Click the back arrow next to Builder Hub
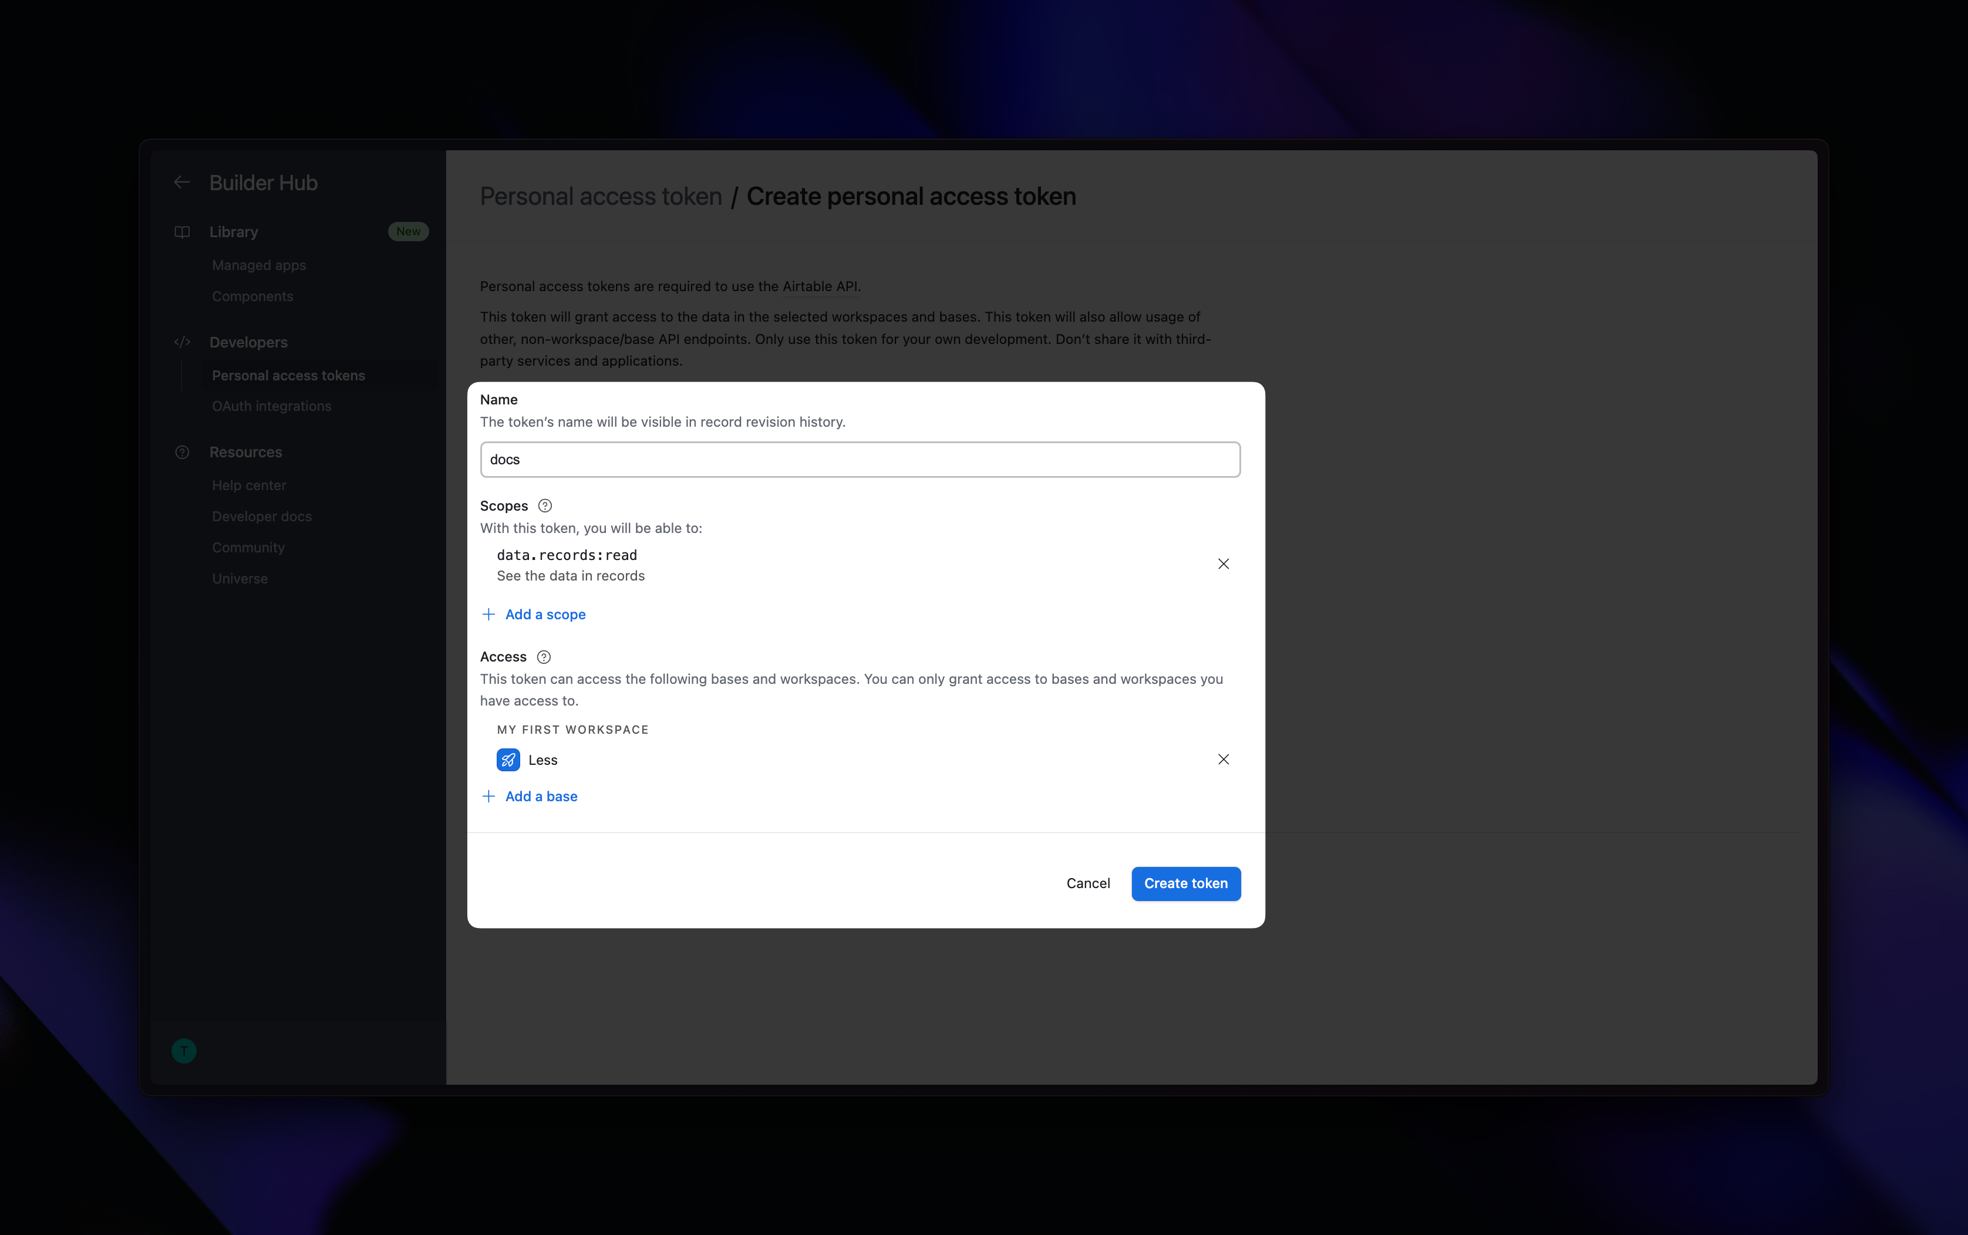Viewport: 1968px width, 1235px height. pyautogui.click(x=181, y=183)
